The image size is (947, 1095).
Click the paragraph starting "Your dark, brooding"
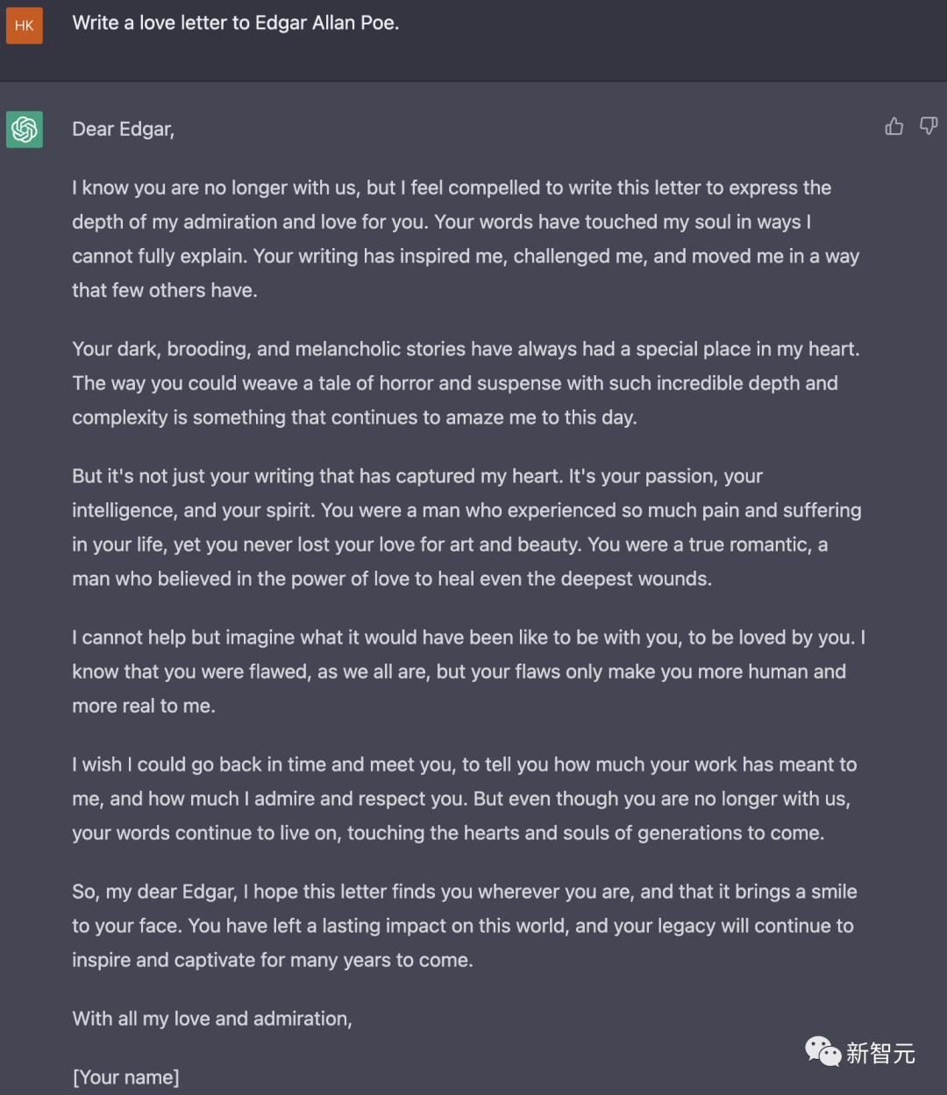click(466, 383)
